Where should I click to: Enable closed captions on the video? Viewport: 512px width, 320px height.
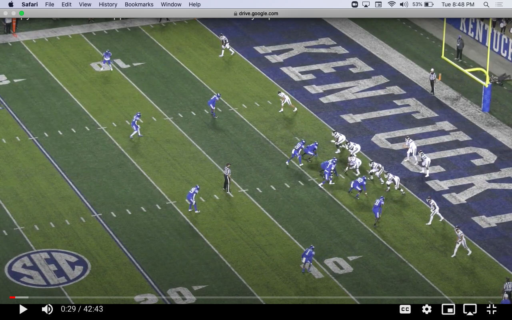coord(405,309)
